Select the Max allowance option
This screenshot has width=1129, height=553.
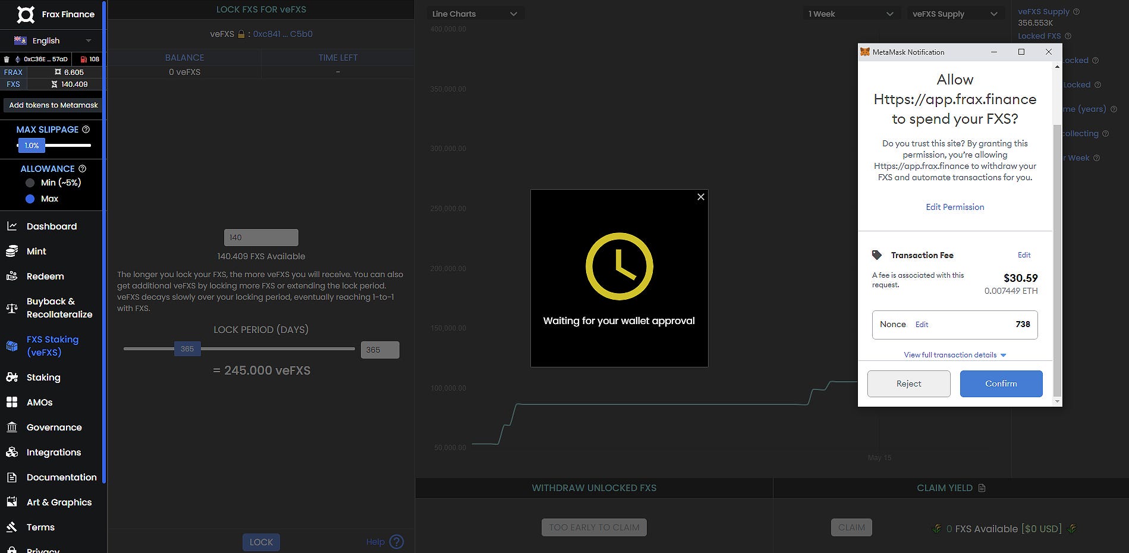(30, 199)
